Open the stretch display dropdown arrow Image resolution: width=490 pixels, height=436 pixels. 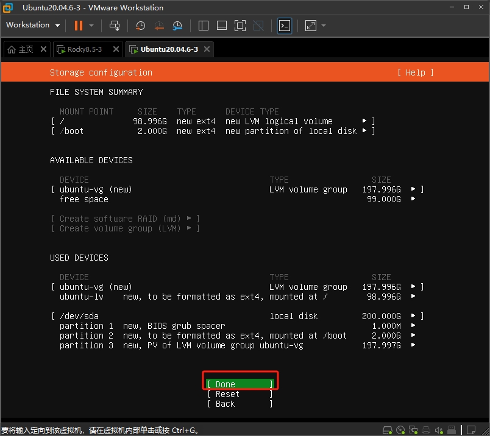coord(324,26)
